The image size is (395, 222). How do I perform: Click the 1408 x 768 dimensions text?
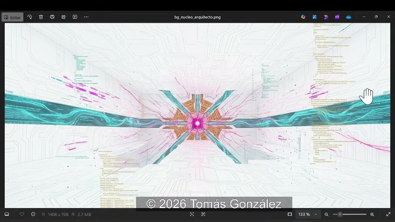58,214
